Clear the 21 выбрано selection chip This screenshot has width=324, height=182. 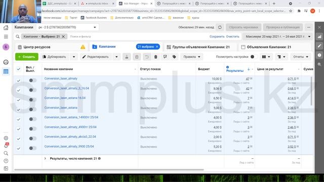157,47
